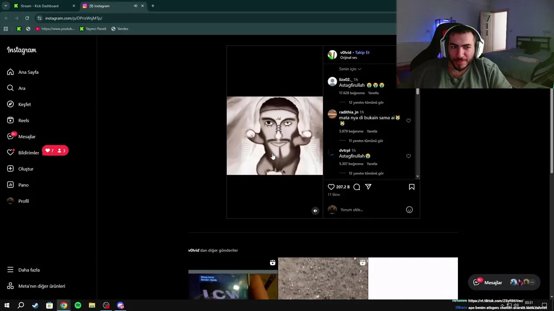Click Oluştur to create a post
This screenshot has width=554, height=311.
tap(20, 169)
